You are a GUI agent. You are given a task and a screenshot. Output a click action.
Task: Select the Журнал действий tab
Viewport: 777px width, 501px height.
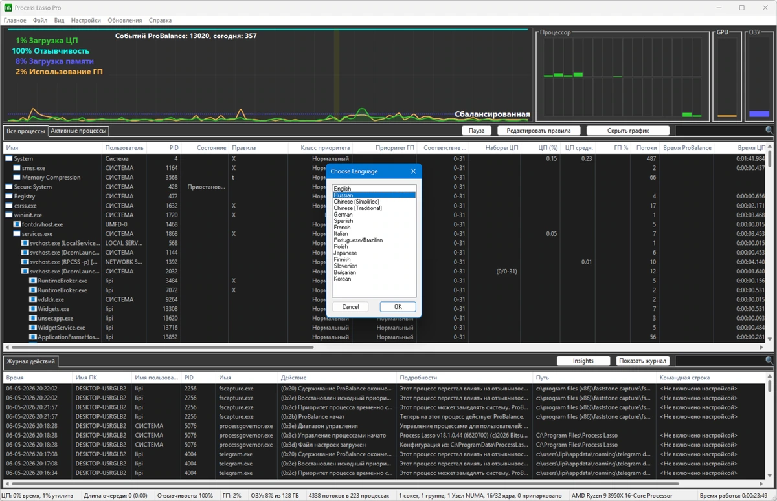(x=30, y=361)
